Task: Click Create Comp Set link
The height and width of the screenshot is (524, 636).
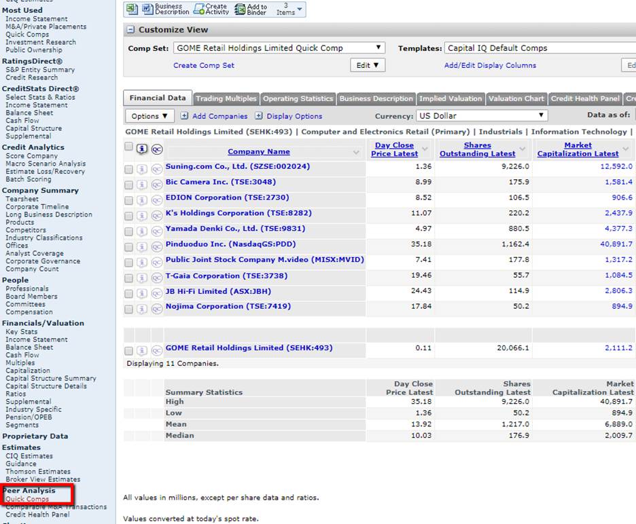Action: [204, 65]
